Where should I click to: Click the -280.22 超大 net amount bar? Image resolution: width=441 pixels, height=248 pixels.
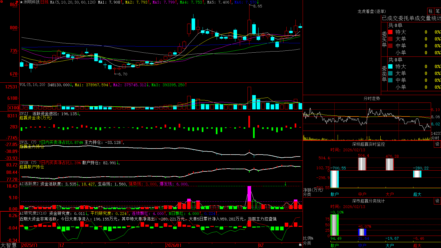pyautogui.click(x=417, y=174)
